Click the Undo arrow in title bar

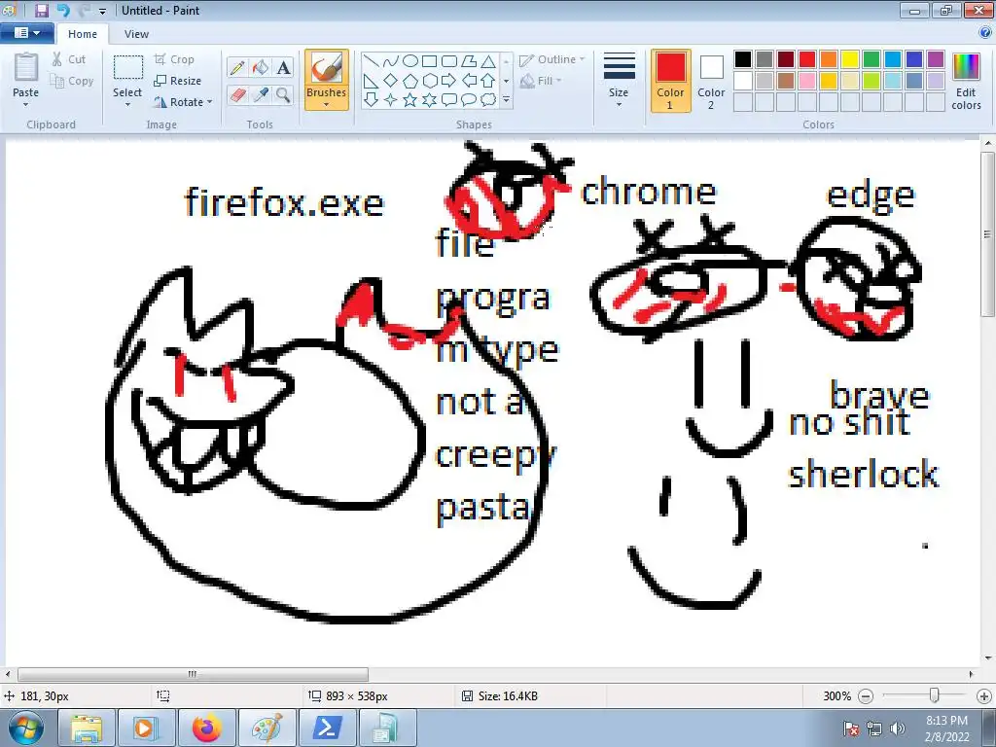62,10
